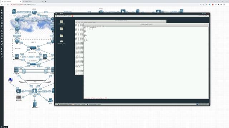Click 'This is a test file' line

[90, 28]
